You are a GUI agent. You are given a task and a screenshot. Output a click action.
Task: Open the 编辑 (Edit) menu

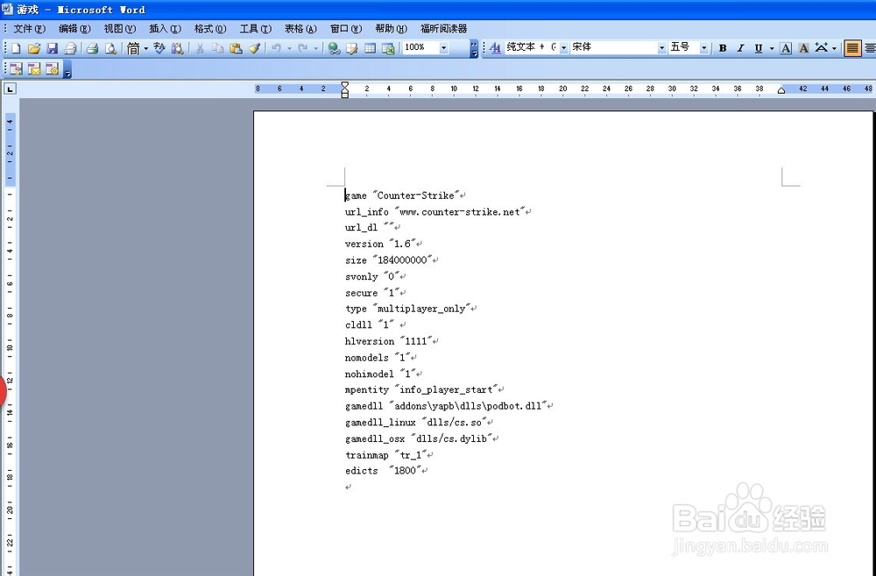point(74,29)
